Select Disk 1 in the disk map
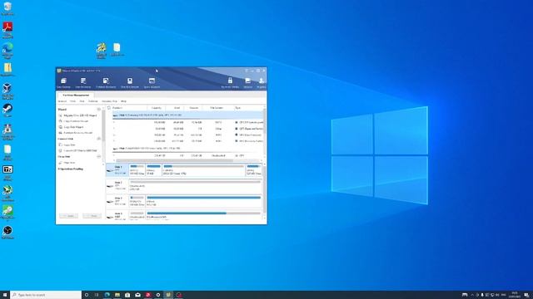The height and width of the screenshot is (299, 533). pos(117,169)
